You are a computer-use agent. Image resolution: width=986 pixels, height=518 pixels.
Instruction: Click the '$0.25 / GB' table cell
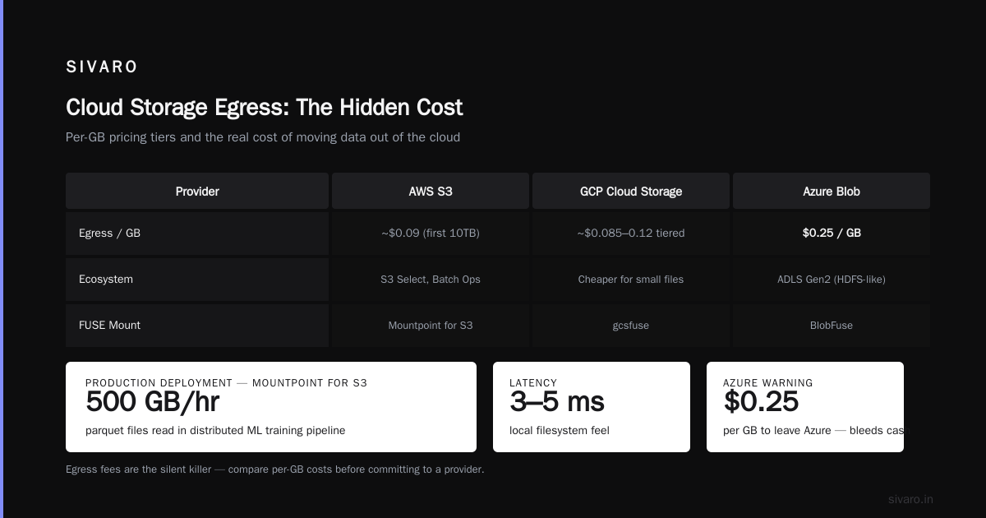[832, 234]
